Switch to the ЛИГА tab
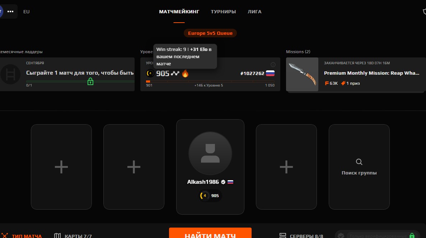Viewport: 426px width, 238px height. [254, 12]
